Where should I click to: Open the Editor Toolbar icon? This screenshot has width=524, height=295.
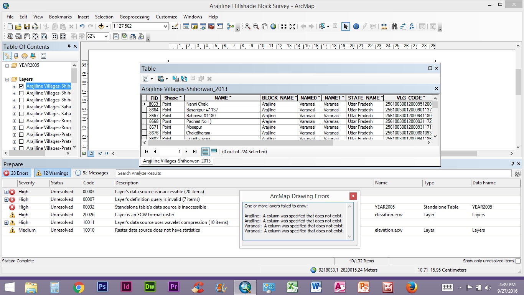[x=175, y=27]
